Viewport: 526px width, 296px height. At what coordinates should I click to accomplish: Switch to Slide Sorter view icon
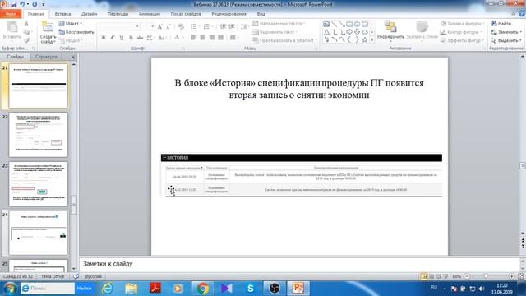pyautogui.click(x=431, y=276)
